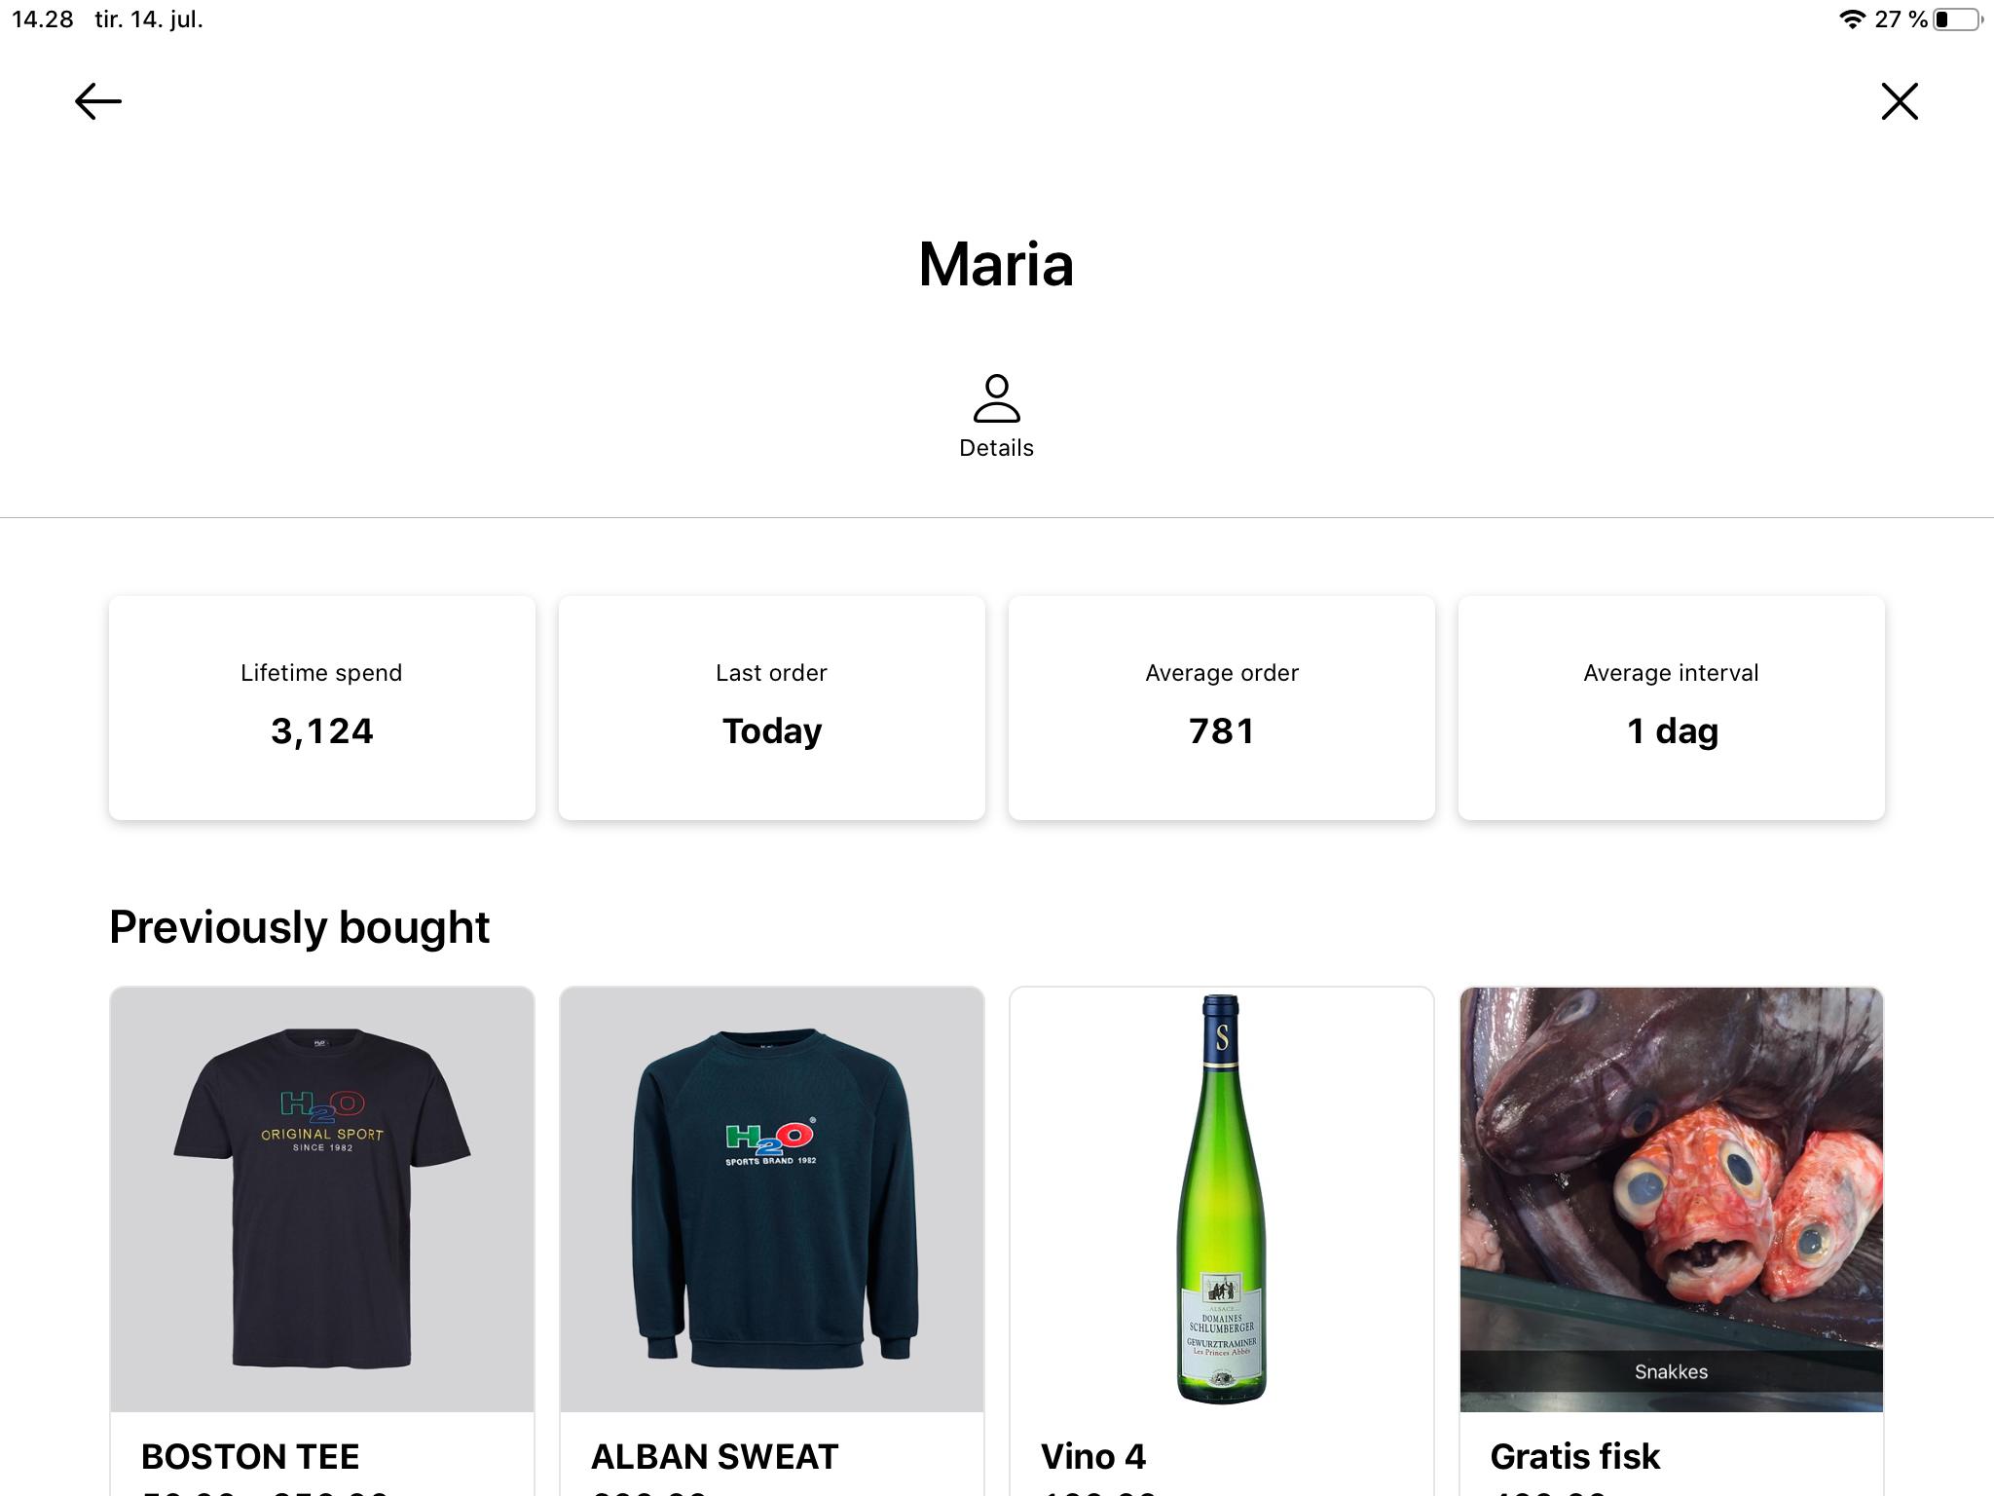
Task: Tap the Details label under icon
Action: click(x=996, y=448)
